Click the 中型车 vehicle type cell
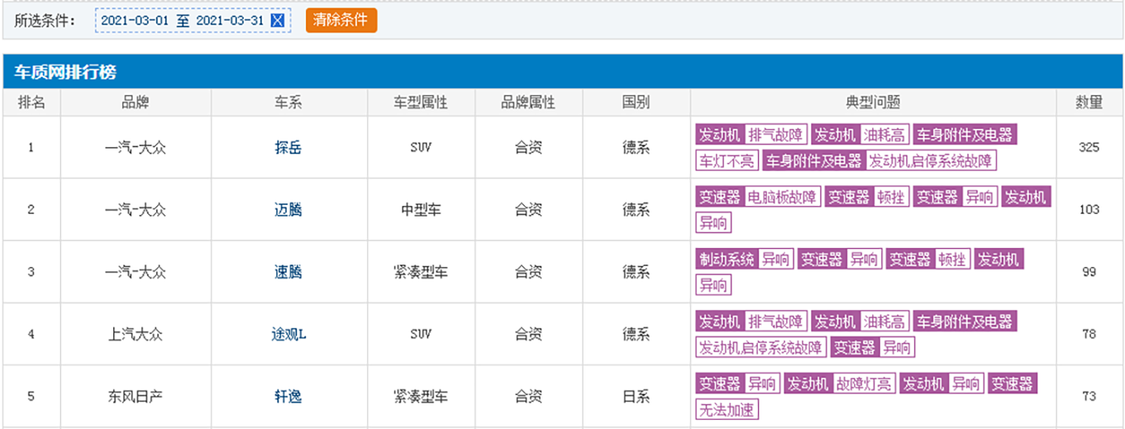This screenshot has width=1125, height=429. [x=421, y=210]
